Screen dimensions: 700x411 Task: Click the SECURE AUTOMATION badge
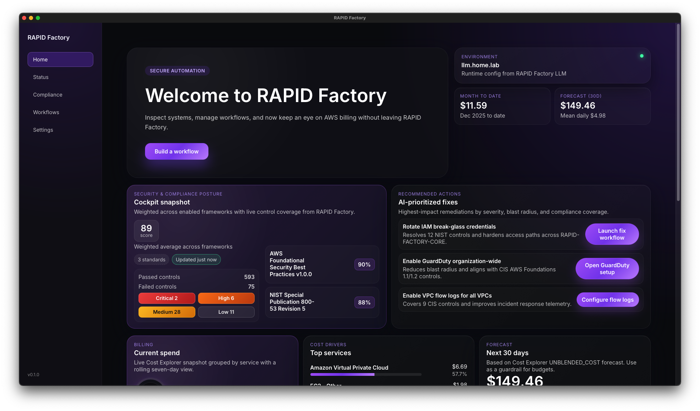[177, 71]
